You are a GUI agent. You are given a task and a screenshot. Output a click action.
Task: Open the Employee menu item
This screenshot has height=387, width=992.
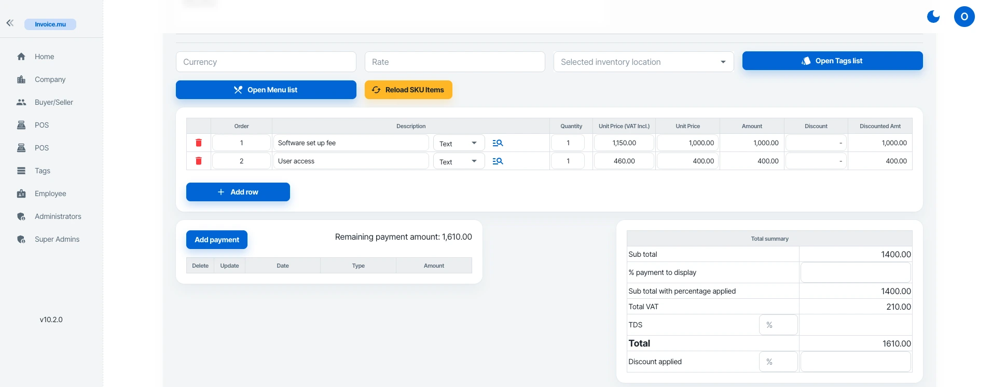coord(51,193)
